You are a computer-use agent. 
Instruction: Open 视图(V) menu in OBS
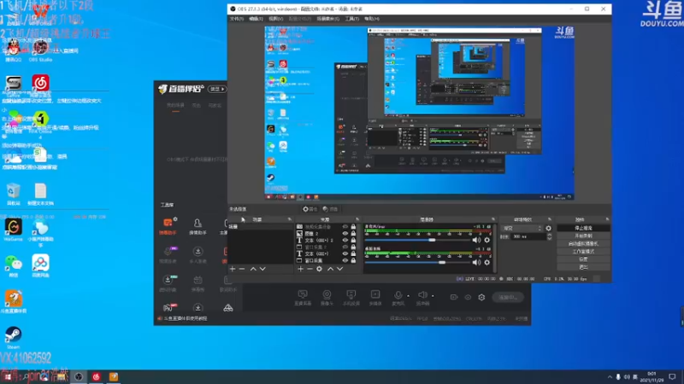[275, 19]
